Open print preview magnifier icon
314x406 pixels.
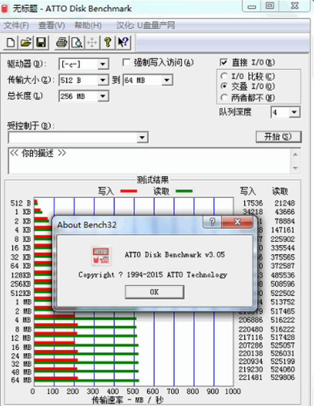[x=77, y=42]
